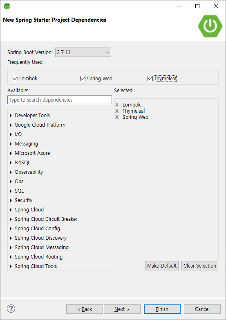Viewport: 226px width, 320px height.
Task: Expand the Observability category
Action: [11, 172]
